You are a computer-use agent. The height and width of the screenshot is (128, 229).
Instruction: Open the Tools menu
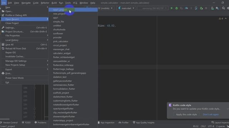pos(68,3)
